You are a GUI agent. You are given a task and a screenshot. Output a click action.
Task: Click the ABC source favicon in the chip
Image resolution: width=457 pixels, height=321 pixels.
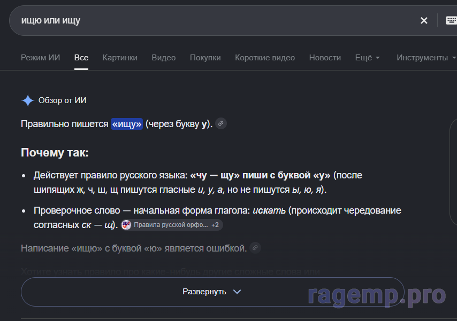click(x=126, y=225)
